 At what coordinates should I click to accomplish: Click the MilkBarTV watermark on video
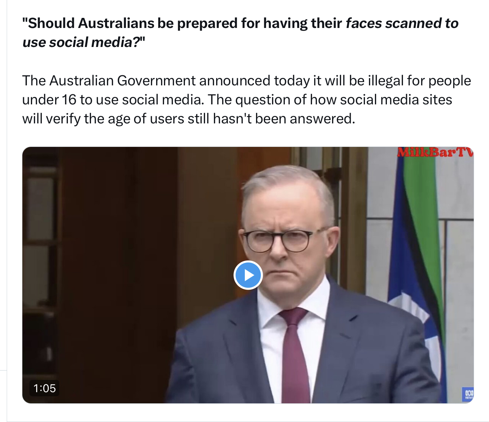click(435, 152)
